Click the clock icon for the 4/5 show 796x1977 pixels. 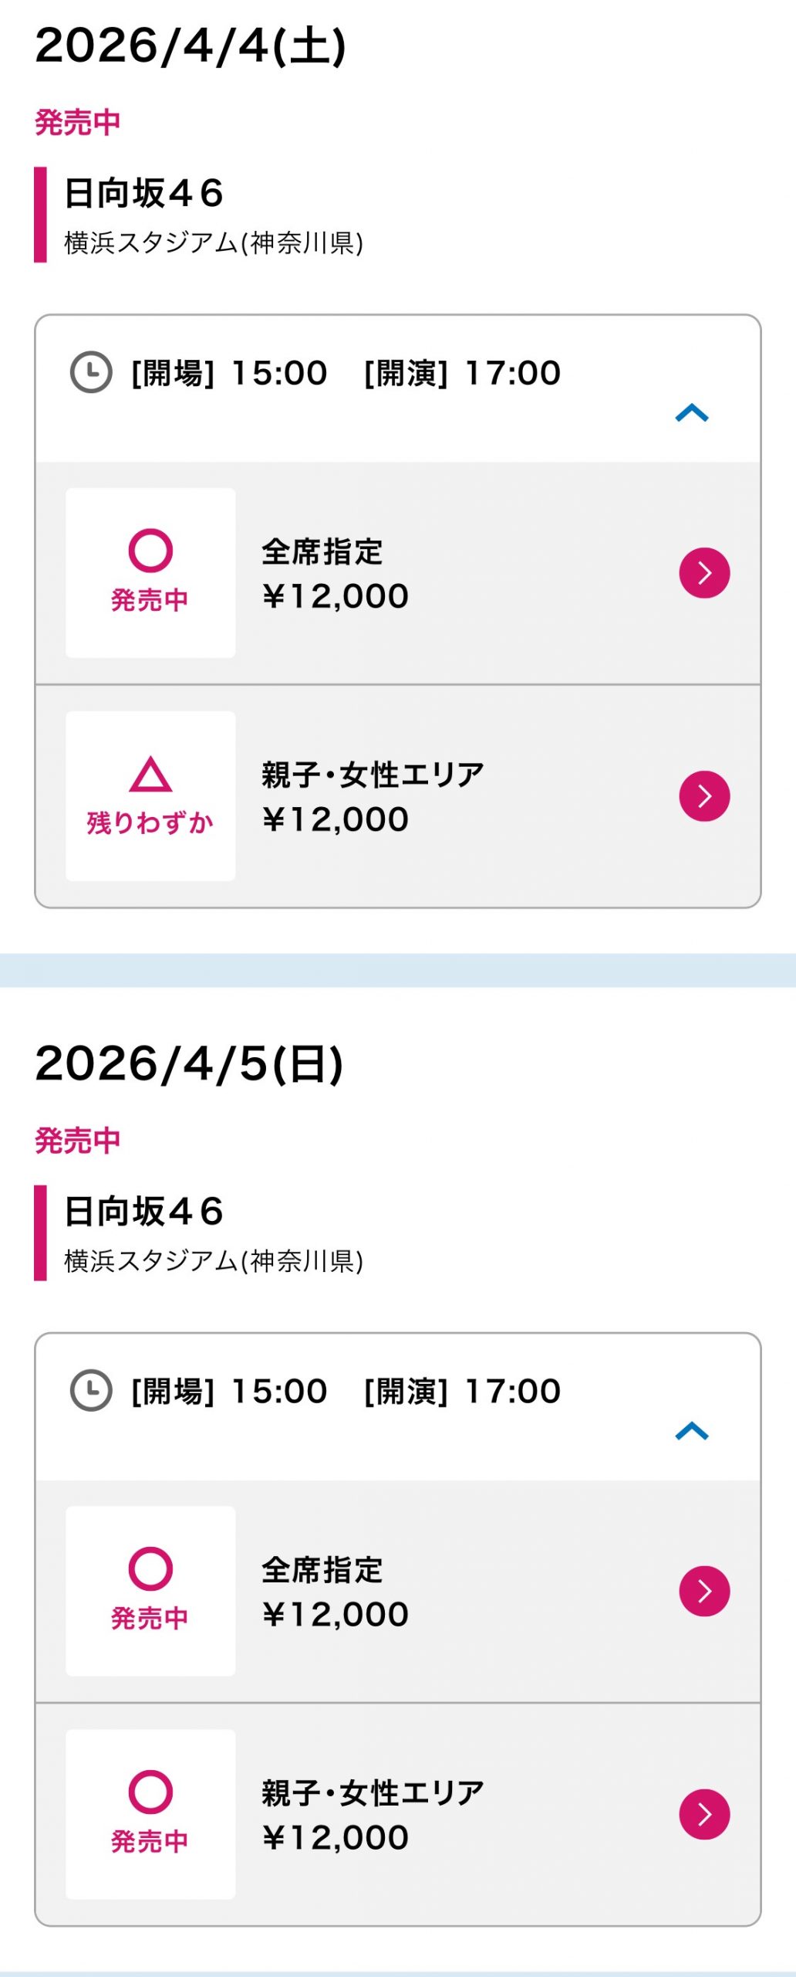[91, 1391]
